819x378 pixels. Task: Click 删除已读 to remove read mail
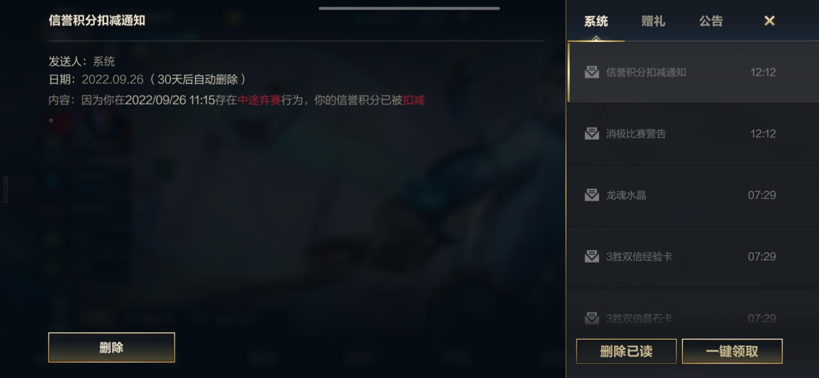tap(626, 351)
